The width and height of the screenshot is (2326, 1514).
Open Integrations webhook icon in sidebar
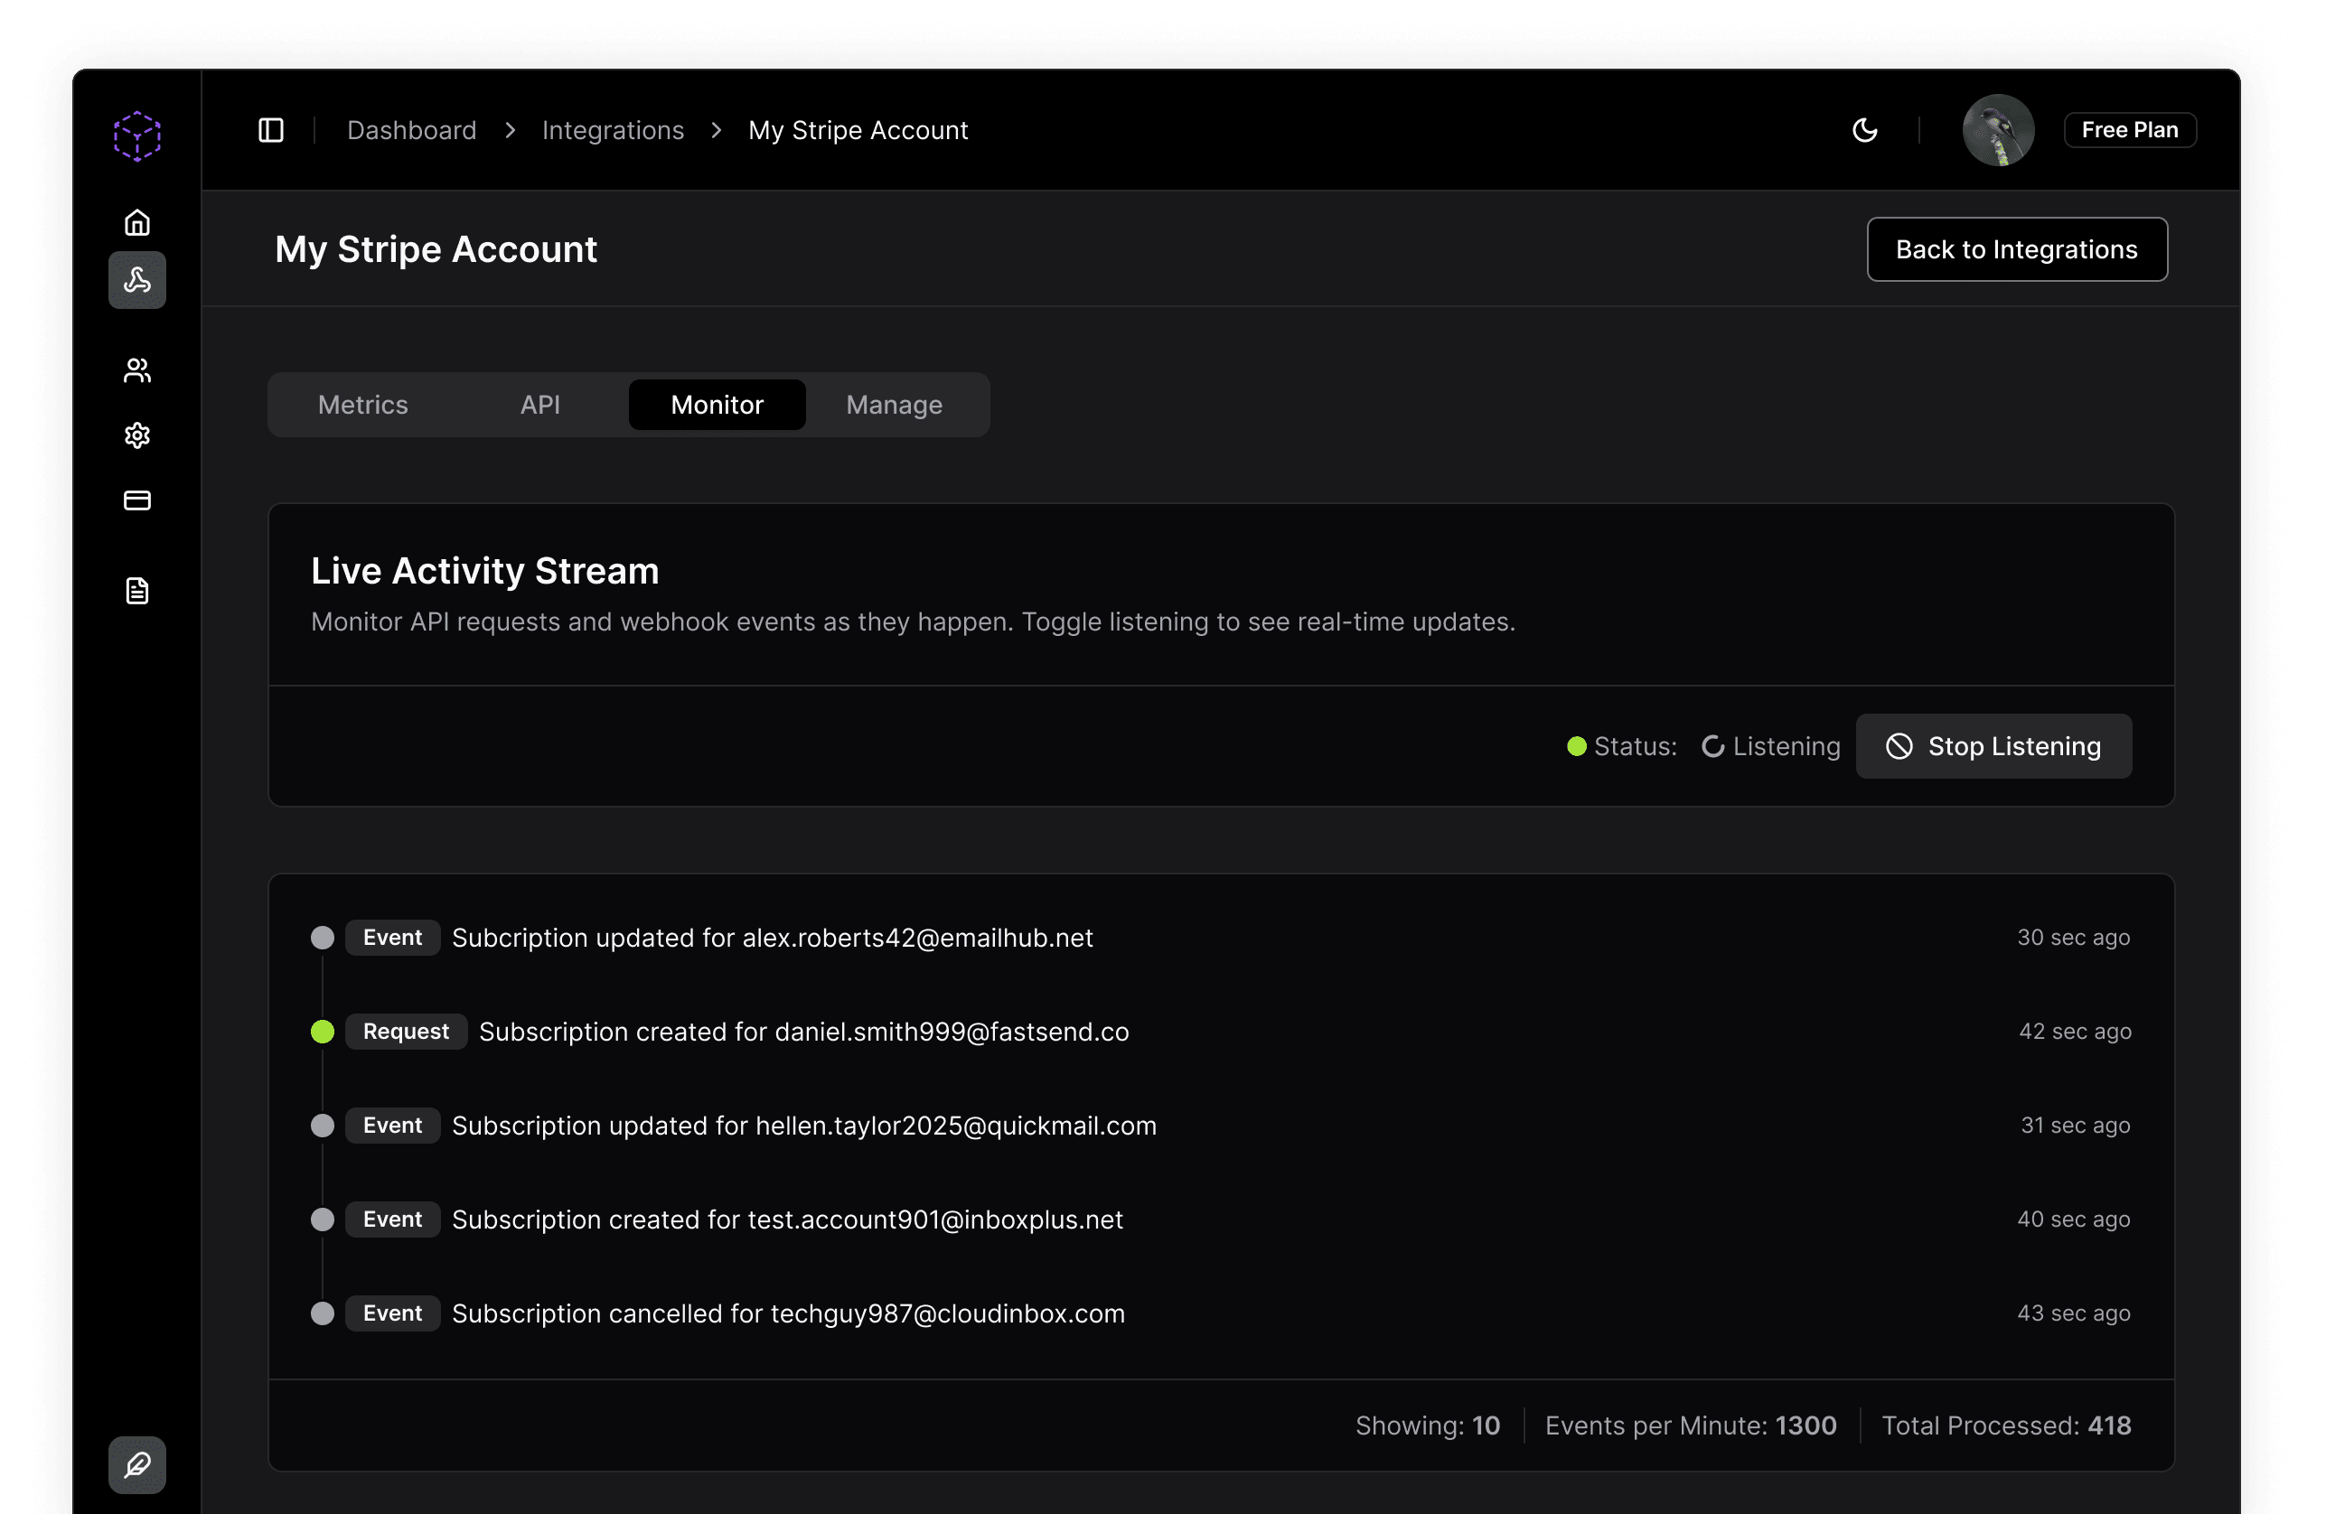pos(136,280)
